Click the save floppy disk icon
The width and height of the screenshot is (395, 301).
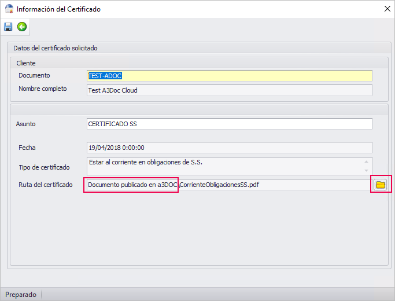[x=8, y=27]
